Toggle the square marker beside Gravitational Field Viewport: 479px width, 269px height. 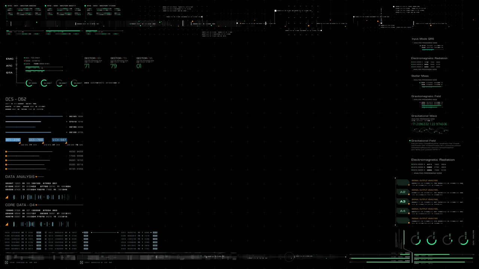click(410, 141)
